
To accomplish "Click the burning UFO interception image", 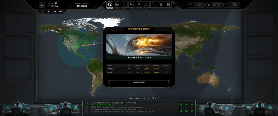I will pos(139,45).
